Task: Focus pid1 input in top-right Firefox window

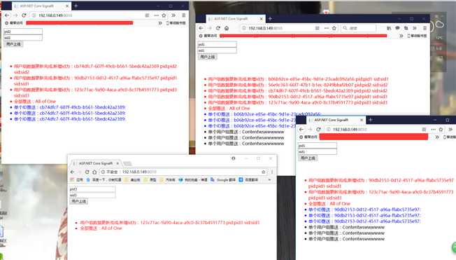Action: pos(217,44)
